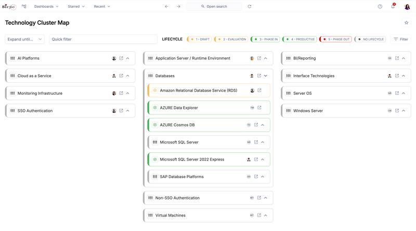This screenshot has width=416, height=231.
Task: Collapse the Databases cluster
Action: pos(266,76)
